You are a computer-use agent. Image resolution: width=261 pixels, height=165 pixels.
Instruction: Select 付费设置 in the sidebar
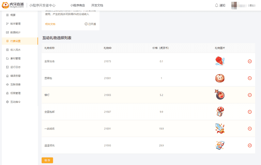tap(20, 41)
